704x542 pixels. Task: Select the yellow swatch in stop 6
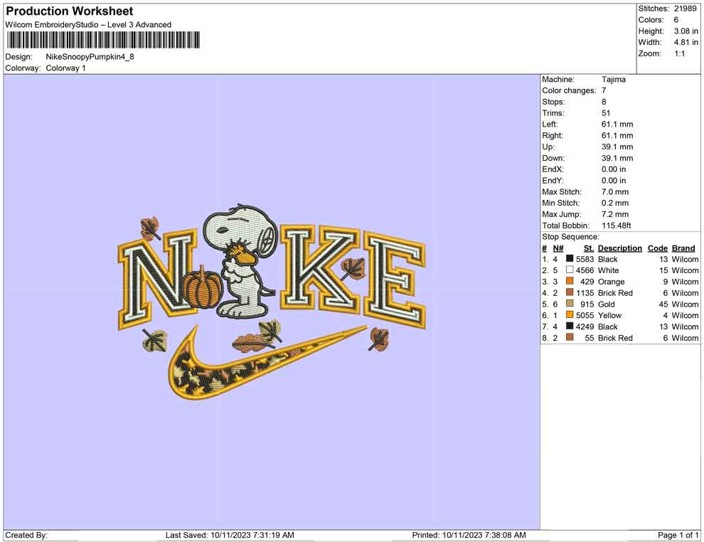click(570, 316)
